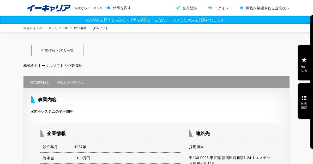Click 株式会社トータルソフト breadcrumb text
The height and width of the screenshot is (164, 313).
tap(91, 28)
